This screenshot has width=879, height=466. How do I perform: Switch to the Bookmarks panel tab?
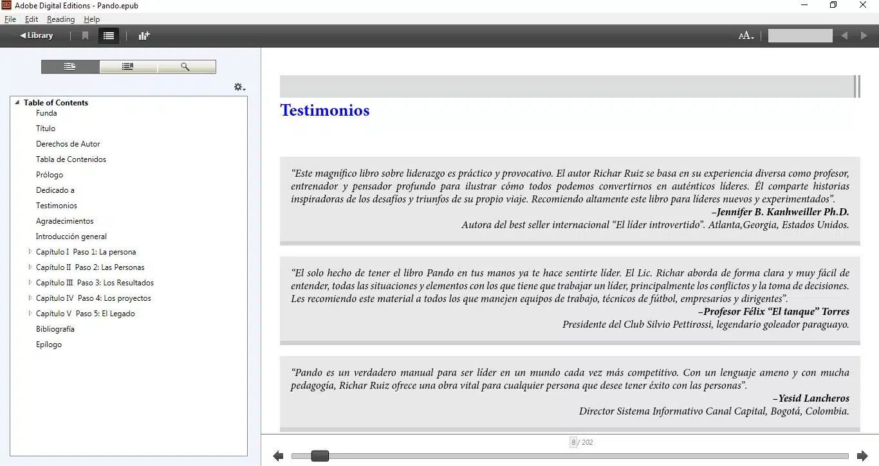point(128,67)
